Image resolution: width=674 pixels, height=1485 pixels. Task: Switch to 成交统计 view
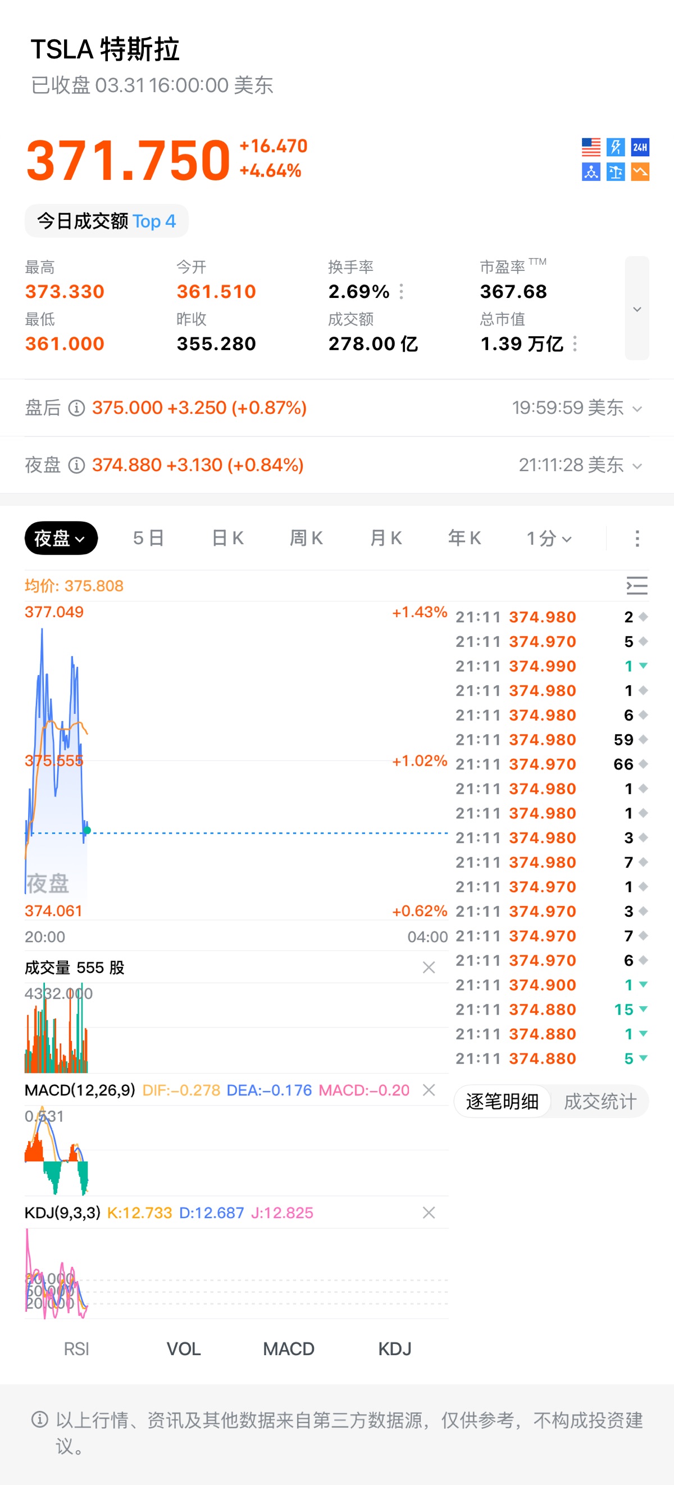(600, 1102)
